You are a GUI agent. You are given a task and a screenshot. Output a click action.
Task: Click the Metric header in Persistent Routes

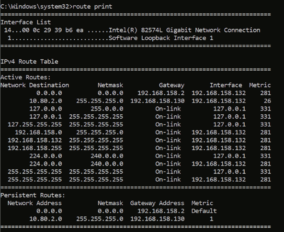202,203
